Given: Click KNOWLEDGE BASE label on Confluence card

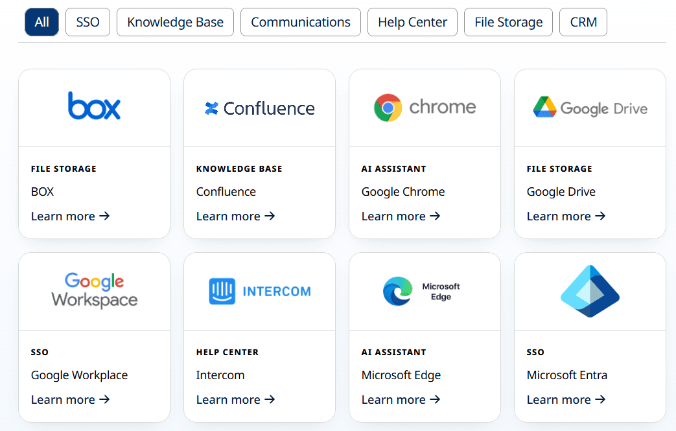Looking at the screenshot, I should pos(239,169).
